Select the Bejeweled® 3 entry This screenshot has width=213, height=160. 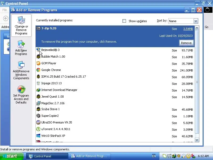(x=115, y=50)
